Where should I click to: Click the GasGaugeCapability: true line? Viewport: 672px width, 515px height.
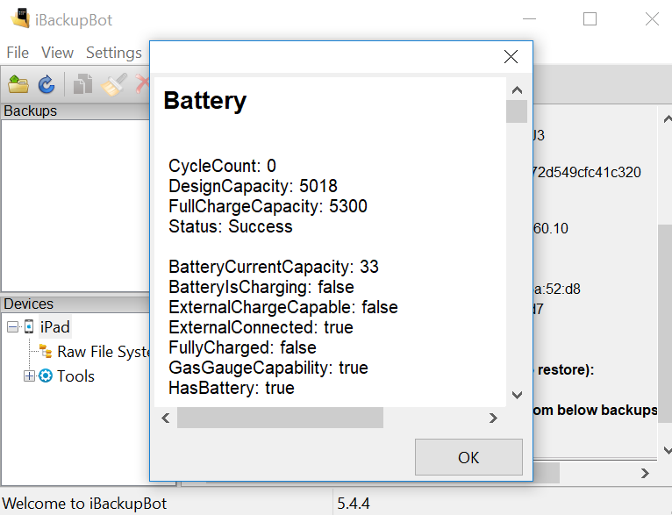(268, 368)
